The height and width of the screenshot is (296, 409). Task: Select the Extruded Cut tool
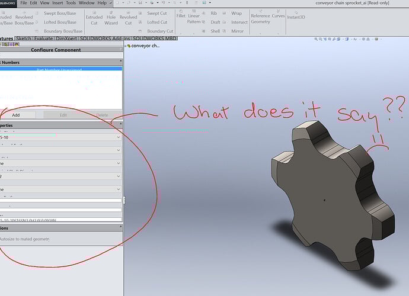point(94,18)
